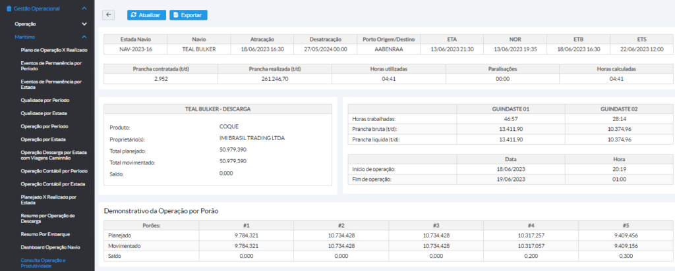Collapse the Marítimo submenu
Screen dimensions: 675x271
(x=84, y=37)
